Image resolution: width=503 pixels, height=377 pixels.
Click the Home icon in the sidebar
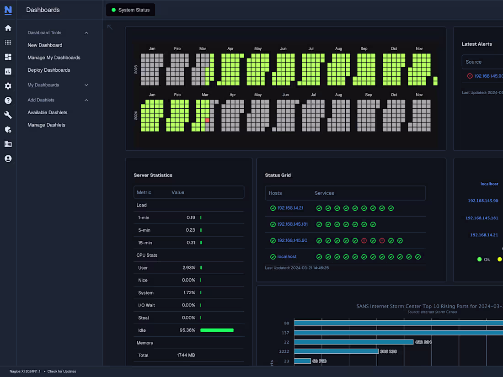pos(8,28)
